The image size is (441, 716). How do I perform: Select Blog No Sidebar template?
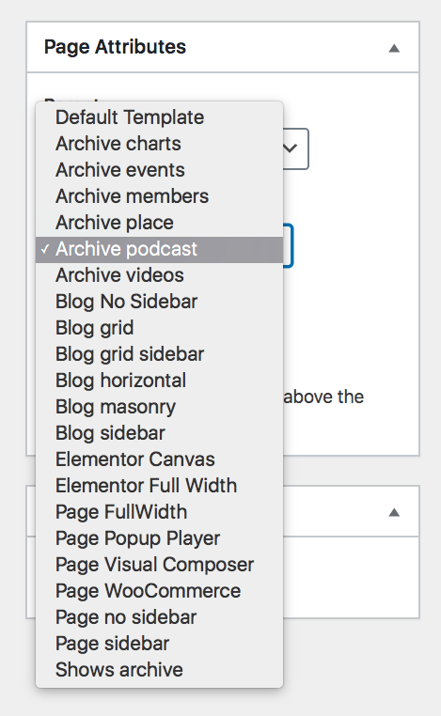159,302
